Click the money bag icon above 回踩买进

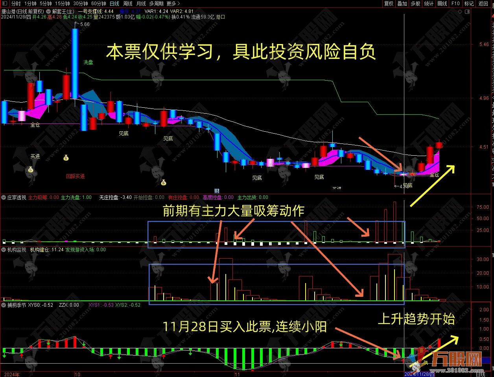(66, 158)
